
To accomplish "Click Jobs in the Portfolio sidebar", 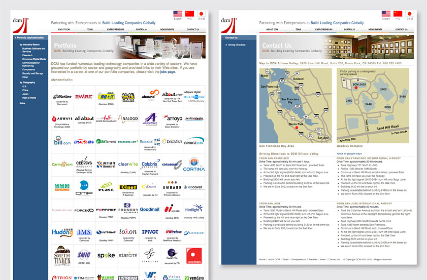I will tap(22, 103).
